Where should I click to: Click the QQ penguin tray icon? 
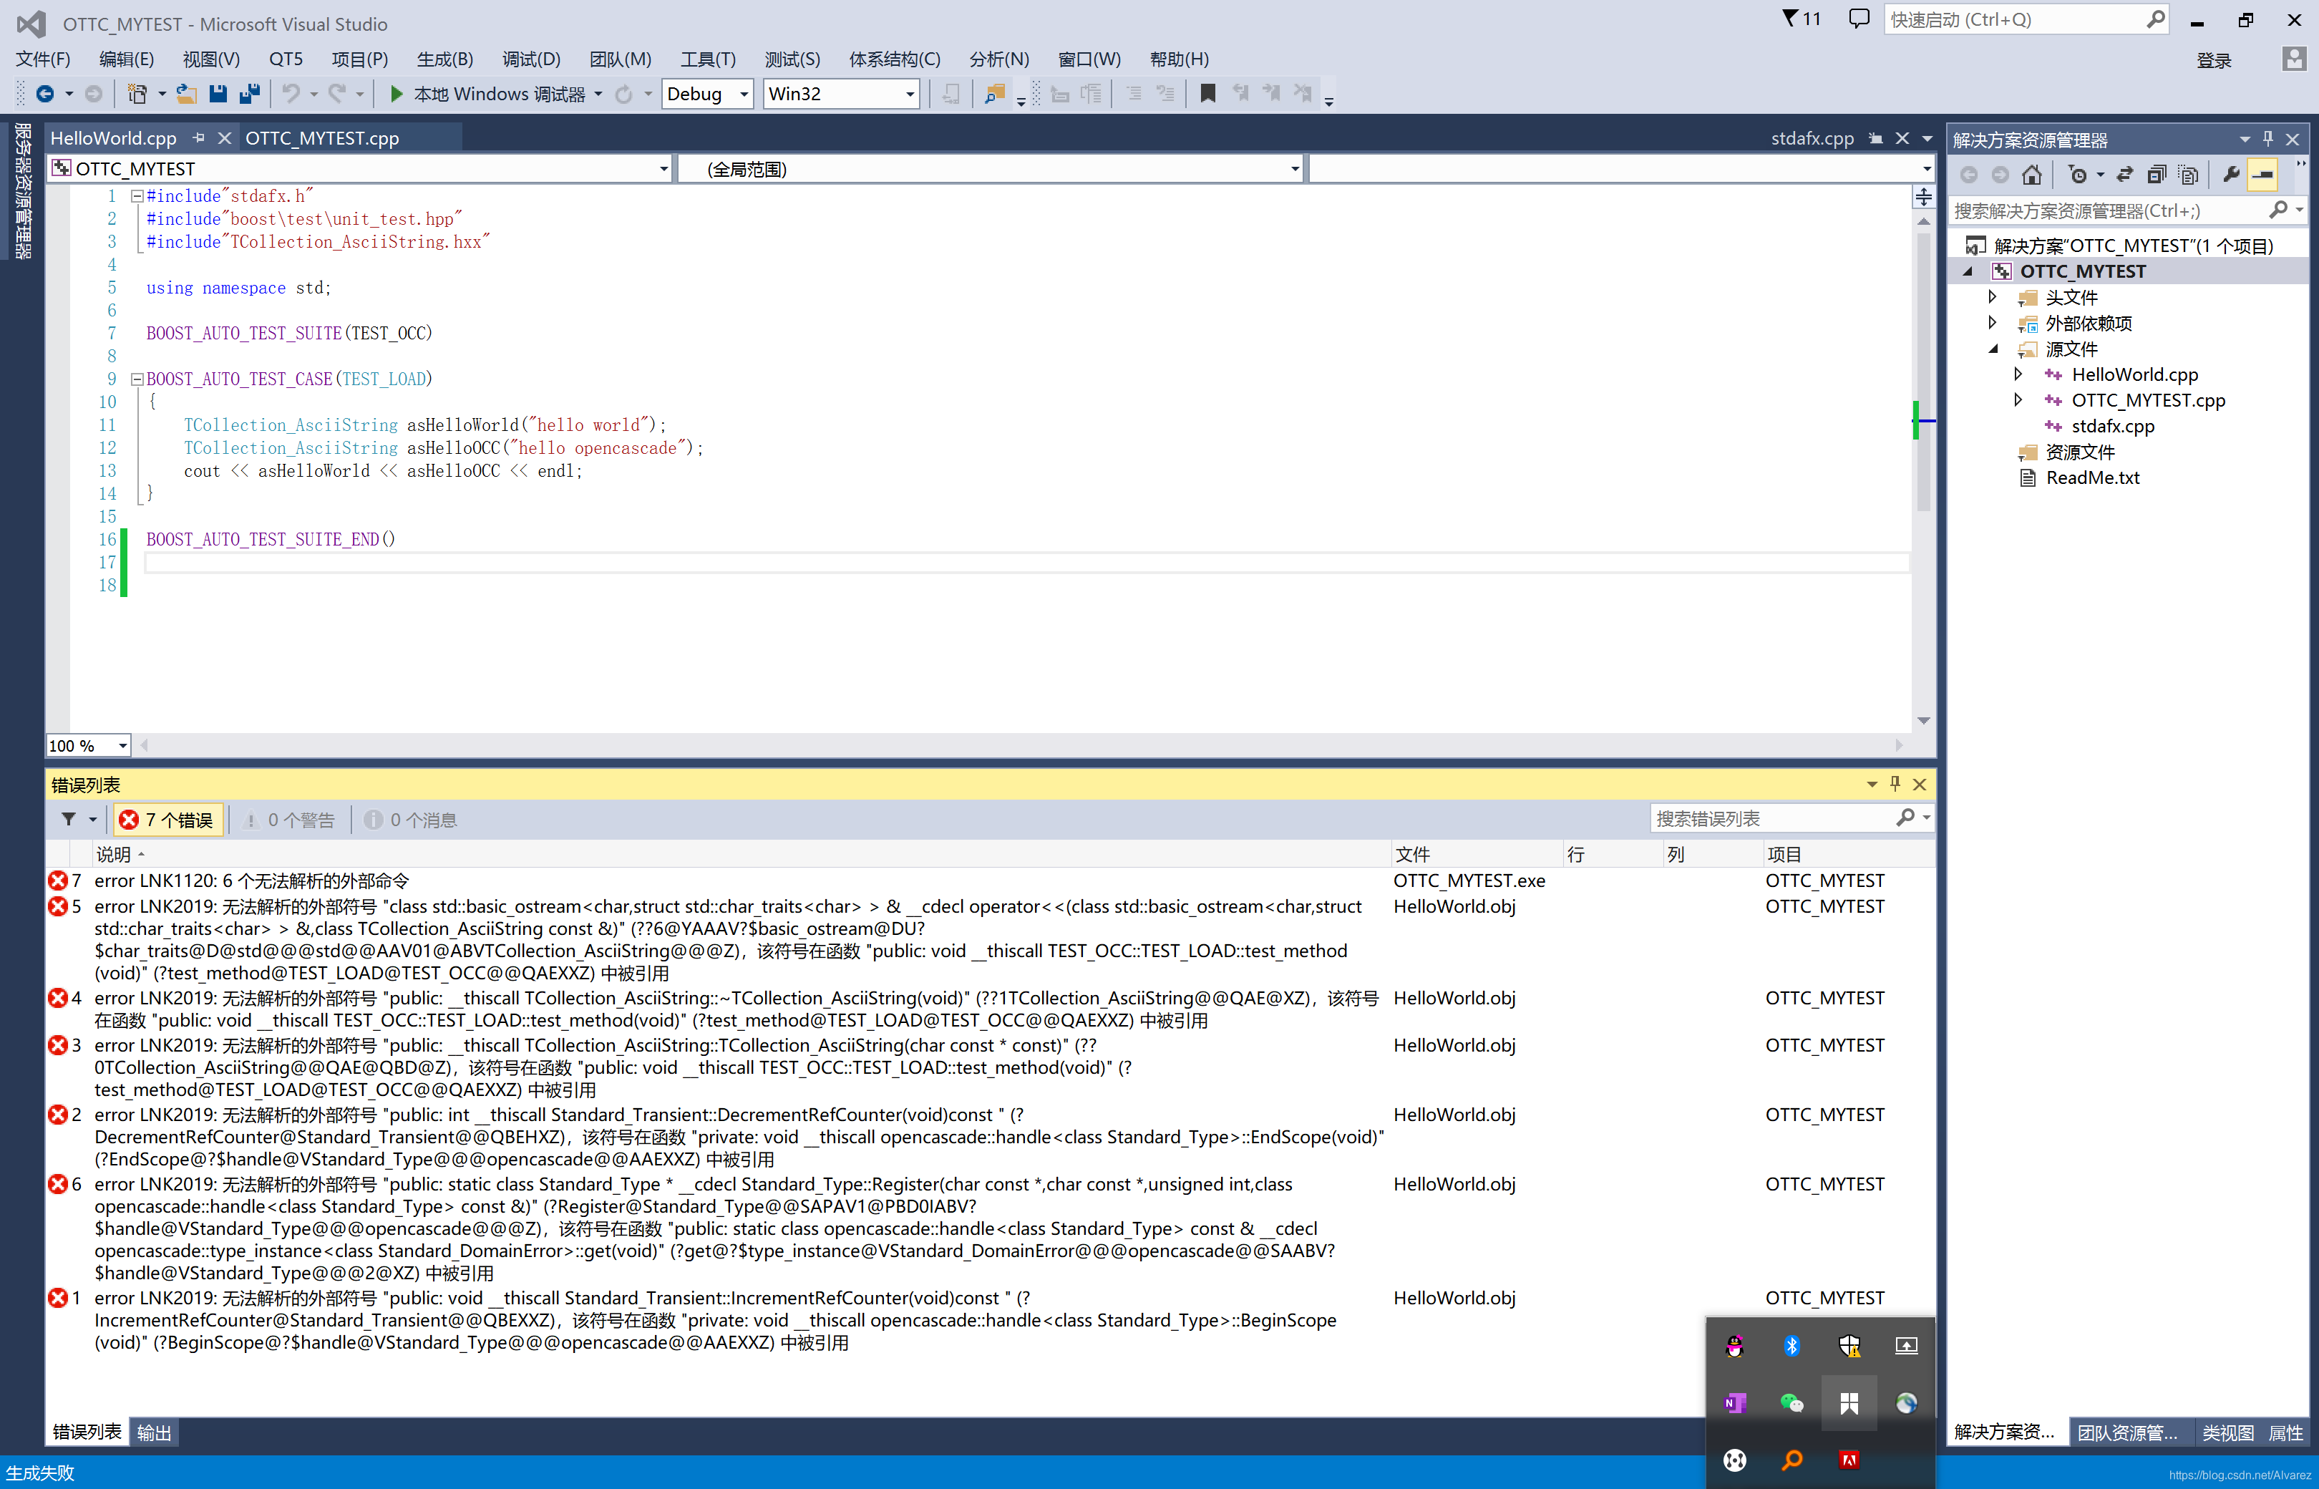[x=1734, y=1346]
